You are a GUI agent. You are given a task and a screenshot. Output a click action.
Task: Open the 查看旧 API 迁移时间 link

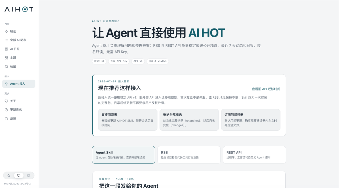[266, 89]
